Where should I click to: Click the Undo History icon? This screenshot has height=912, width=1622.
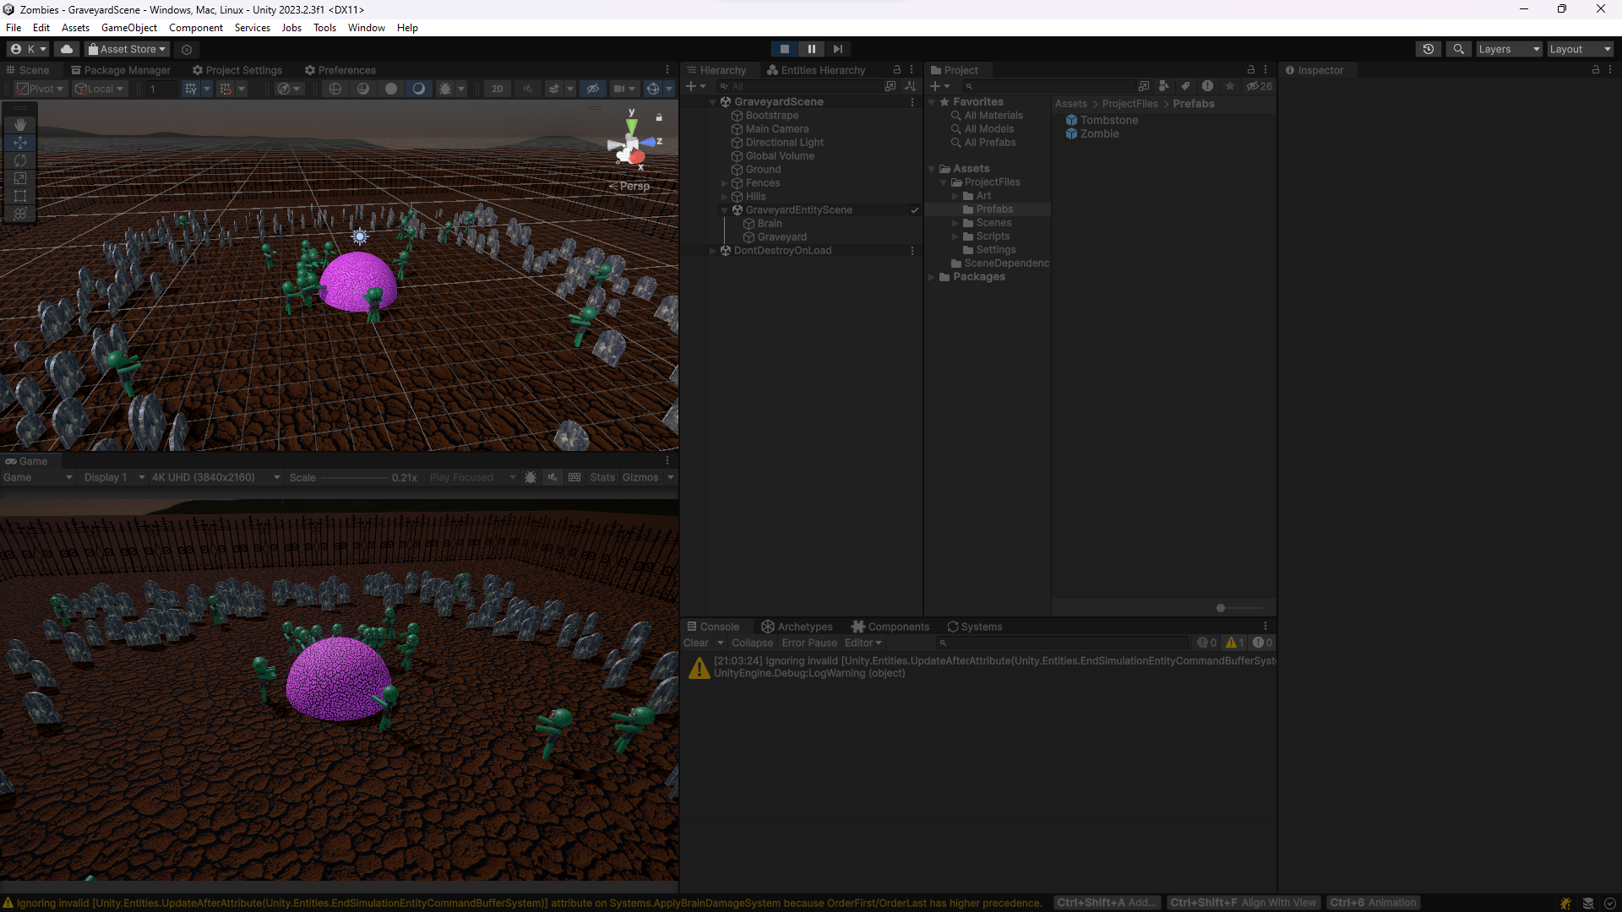pos(1428,49)
